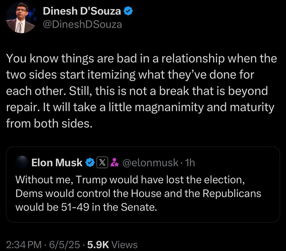Screen dimensions: 286x251
Task: Open the @DineshDSouza handle
Action: 82,25
